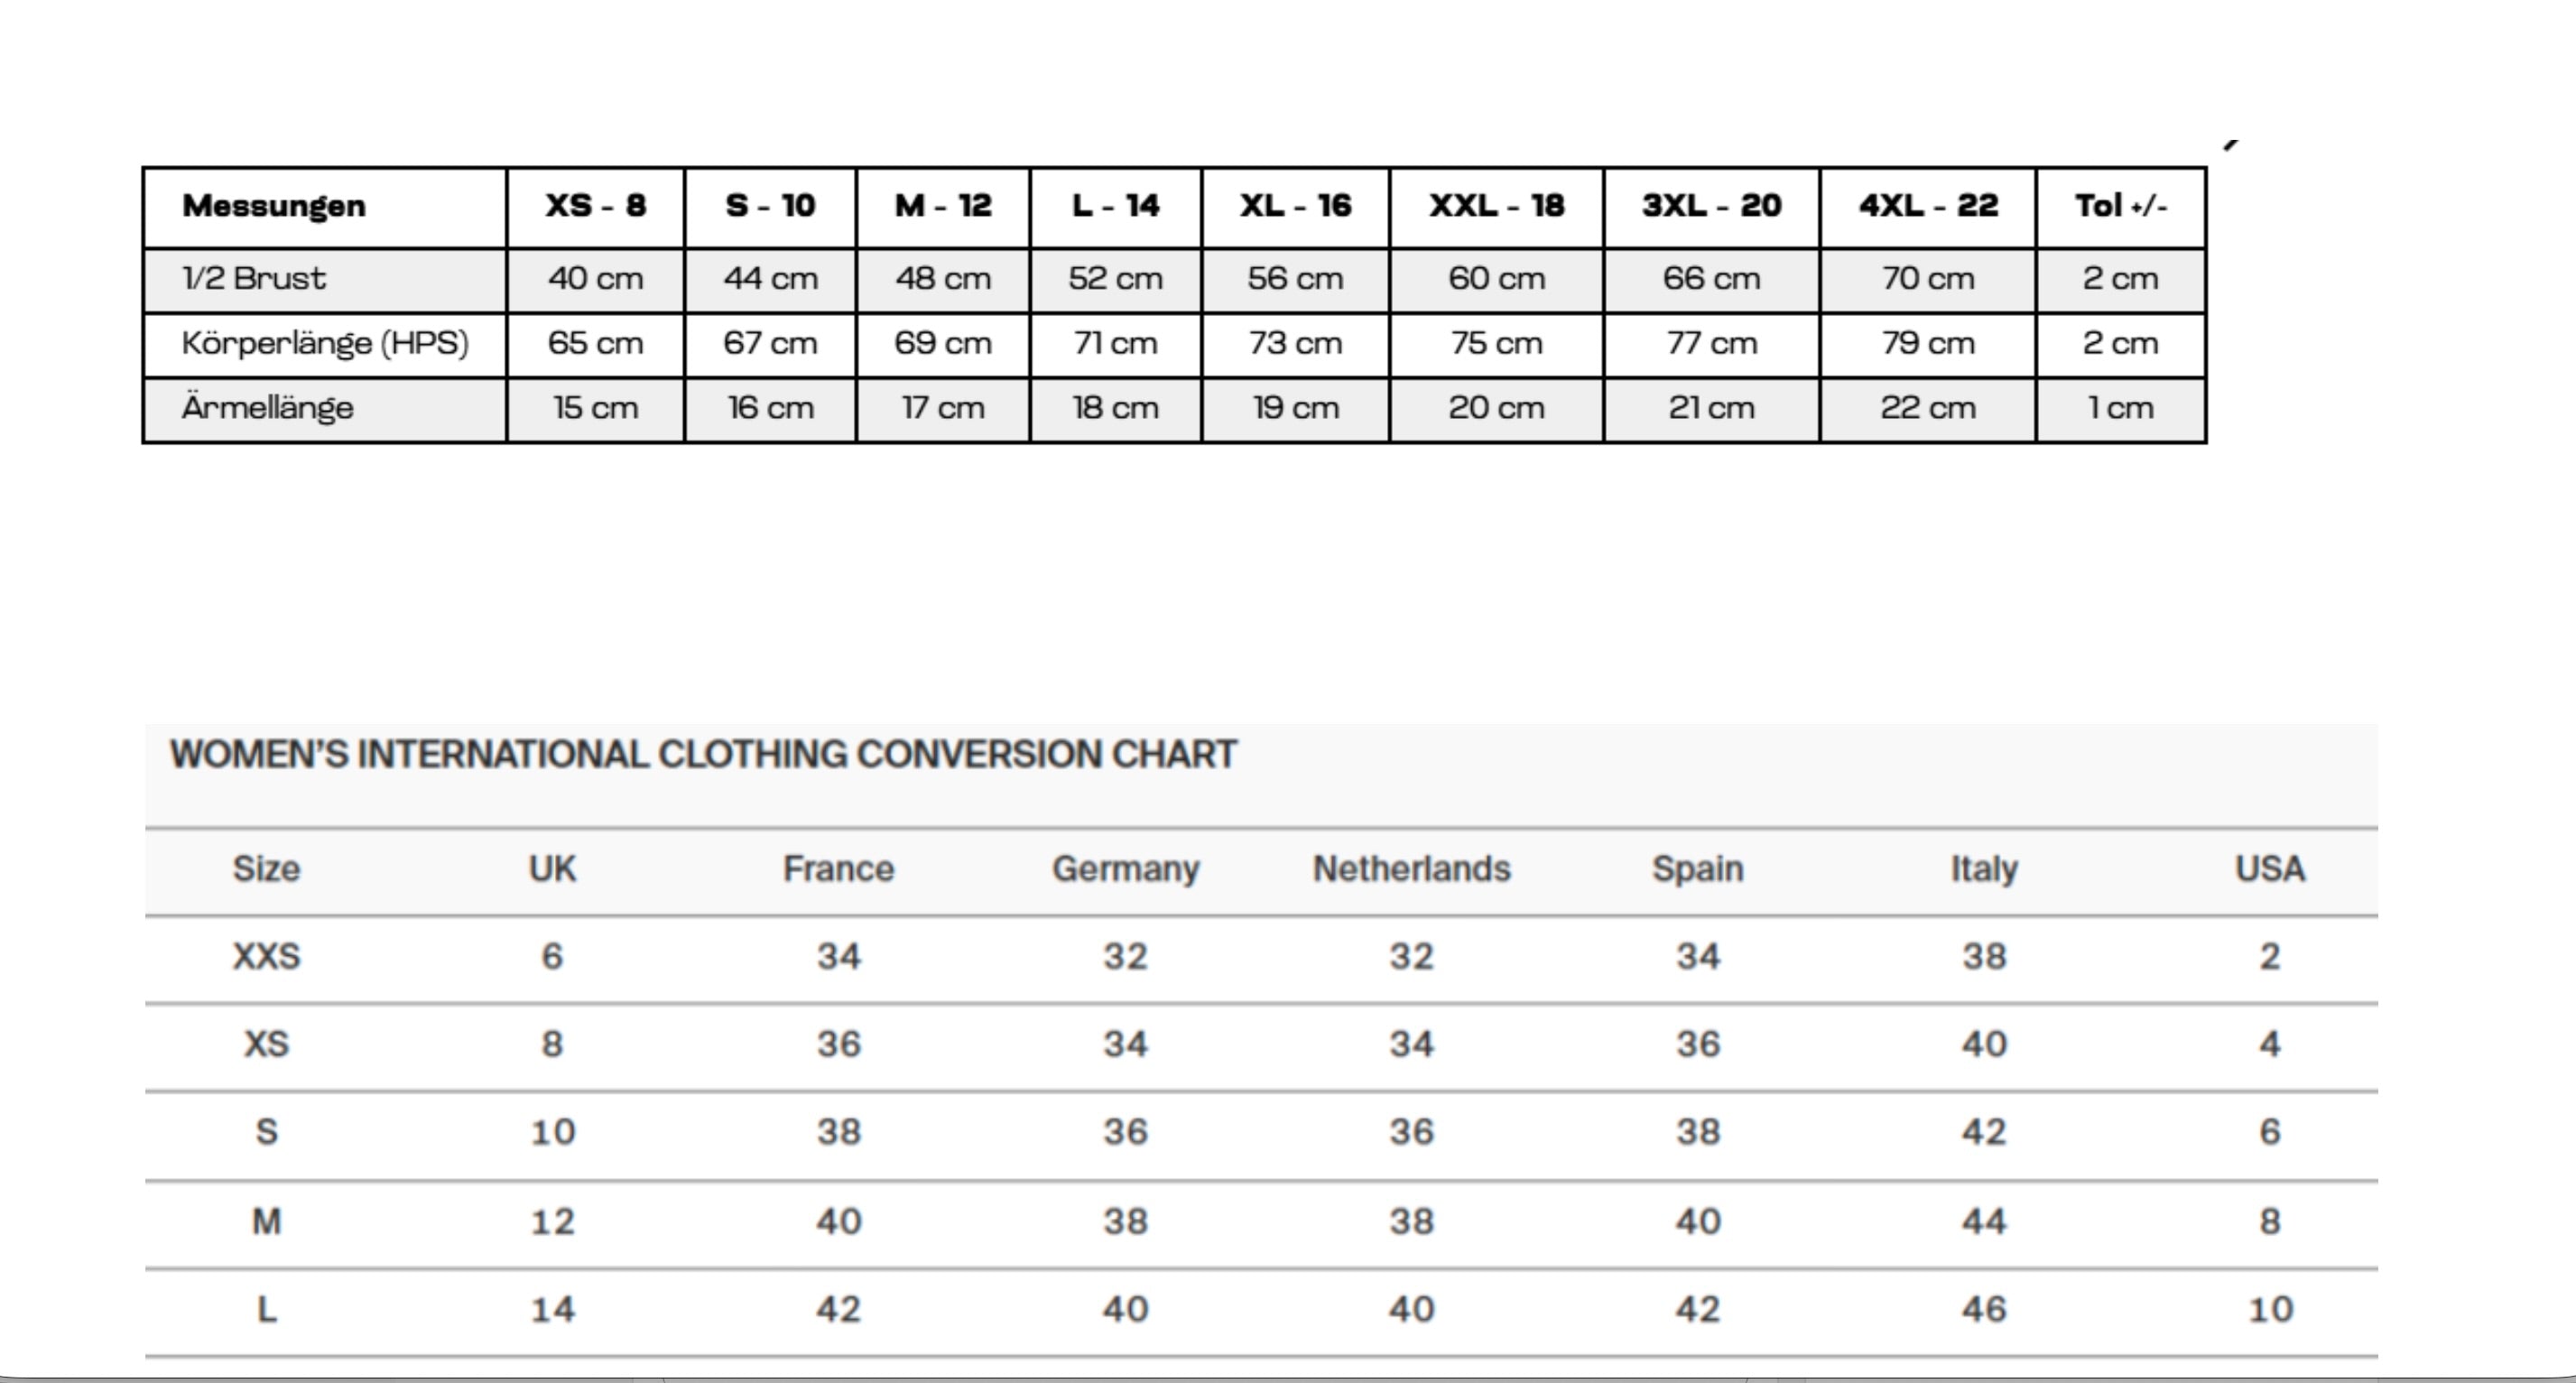This screenshot has height=1383, width=2576.
Task: Select the Ärmellänge row label
Action: (267, 408)
